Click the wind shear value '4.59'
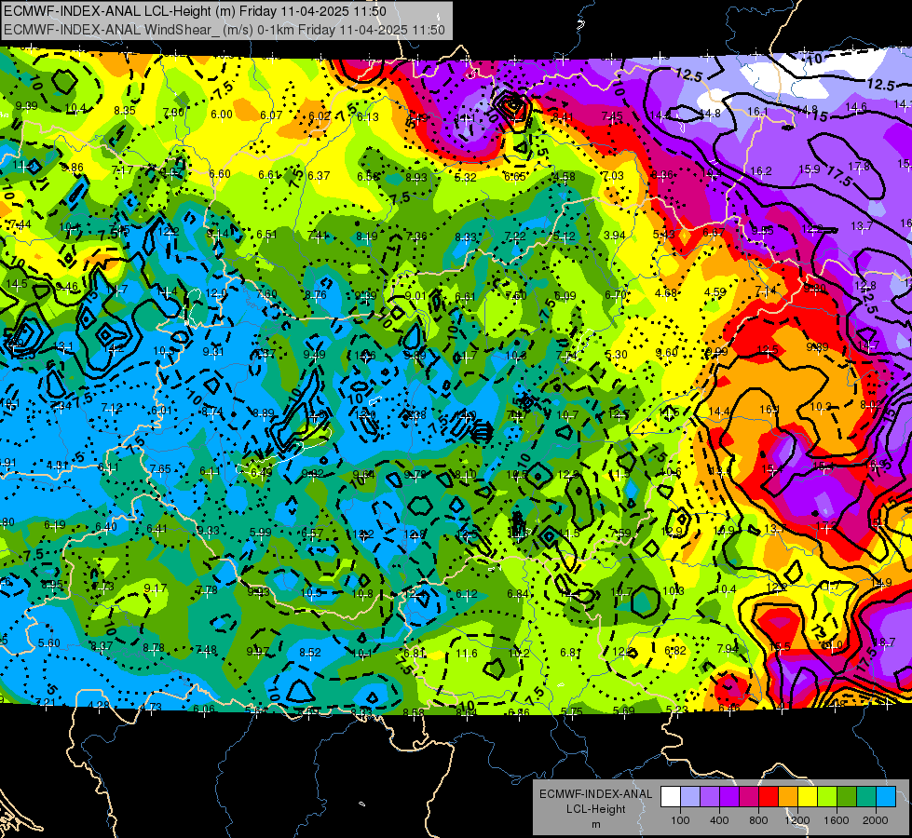 715,292
